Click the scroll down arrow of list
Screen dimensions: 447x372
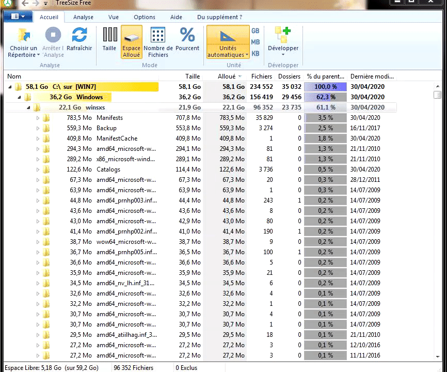pos(438,357)
